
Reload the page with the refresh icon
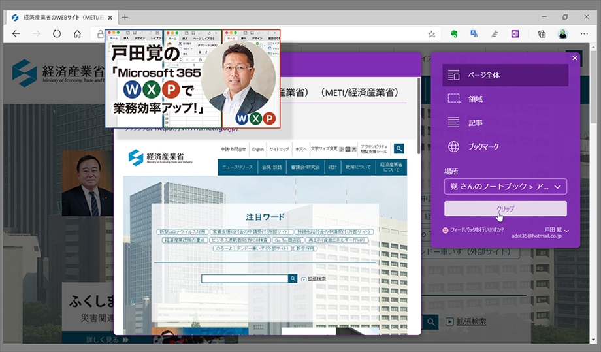pos(57,34)
